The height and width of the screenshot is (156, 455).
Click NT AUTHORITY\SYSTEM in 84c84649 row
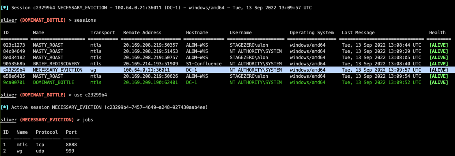point(256,51)
